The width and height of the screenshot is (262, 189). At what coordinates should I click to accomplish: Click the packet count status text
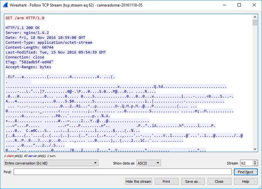coord(30,156)
